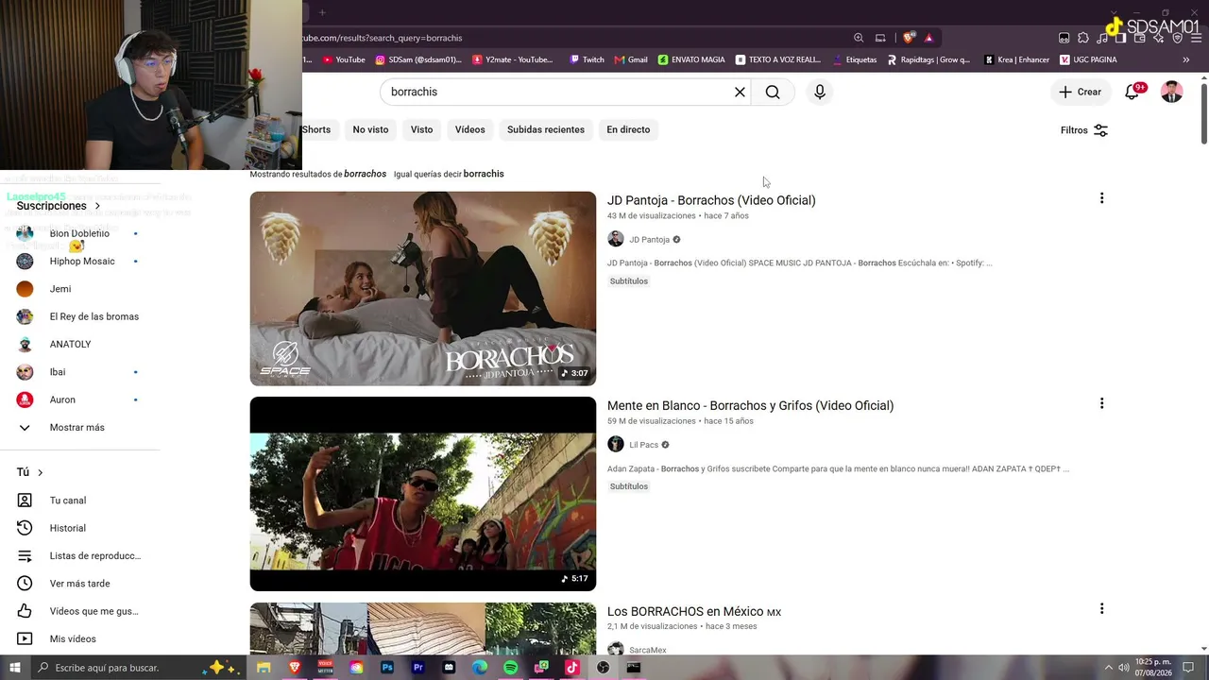Open Photoshop from the taskbar
Viewport: 1209px width, 680px height.
point(386,668)
